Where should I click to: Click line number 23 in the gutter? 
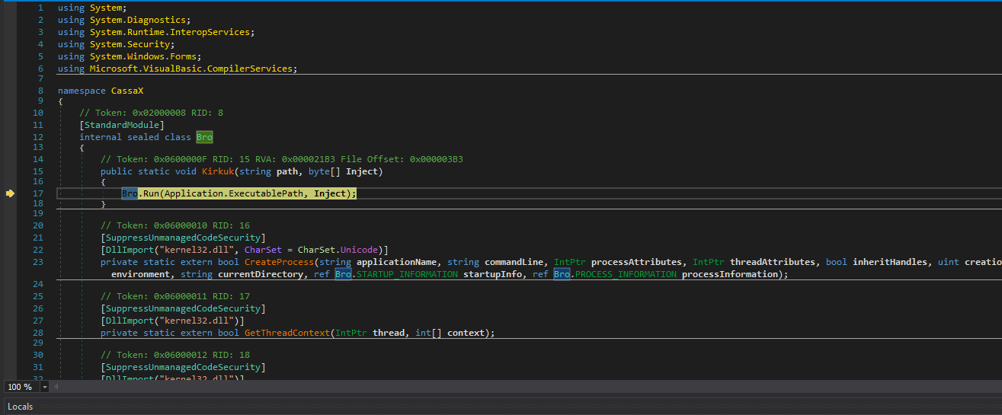pos(38,261)
